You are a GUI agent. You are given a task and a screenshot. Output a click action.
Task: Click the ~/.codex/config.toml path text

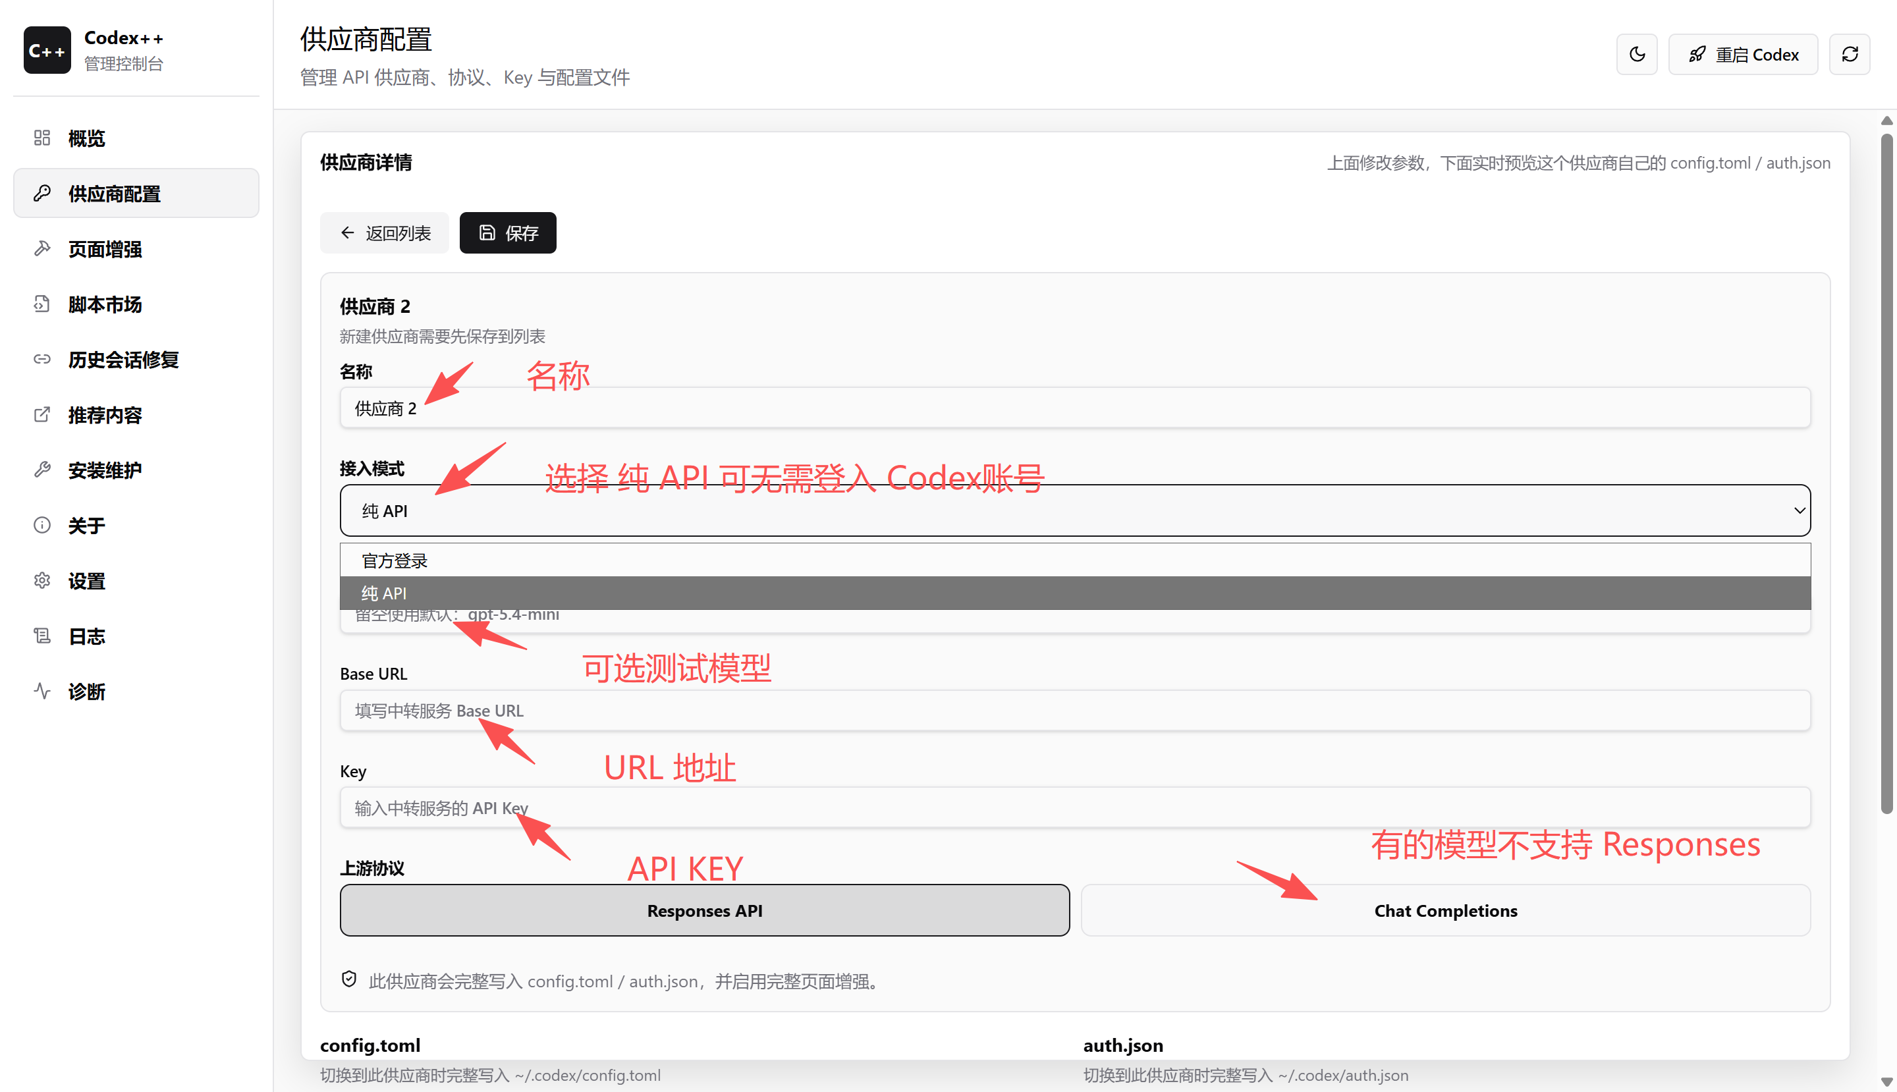pos(588,1075)
